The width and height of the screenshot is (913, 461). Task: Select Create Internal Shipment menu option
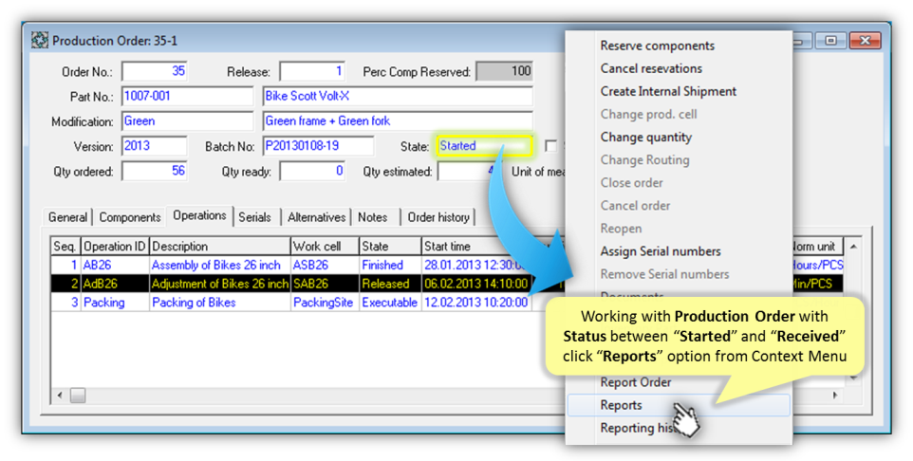pyautogui.click(x=668, y=91)
